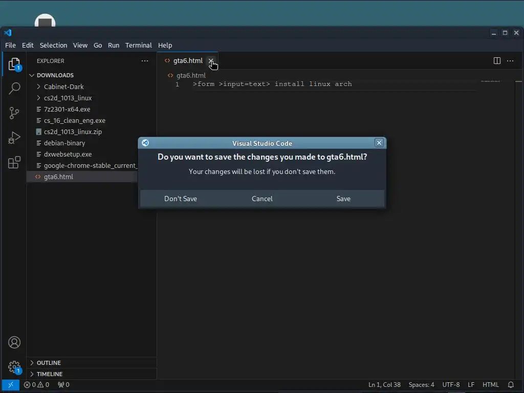Click the editor minimap
Viewport: 524px width, 393px height.
click(490, 81)
